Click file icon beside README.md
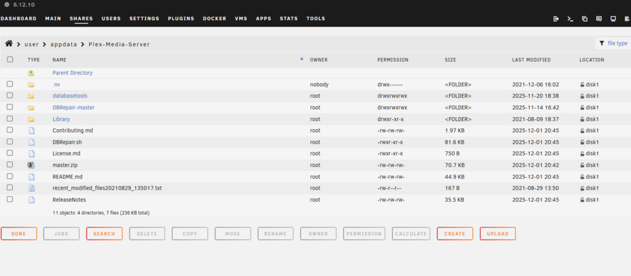This screenshot has height=276, width=631. [x=32, y=177]
